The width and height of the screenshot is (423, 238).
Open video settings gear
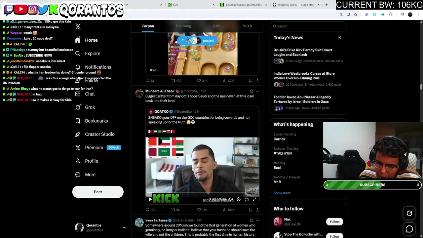point(239,199)
